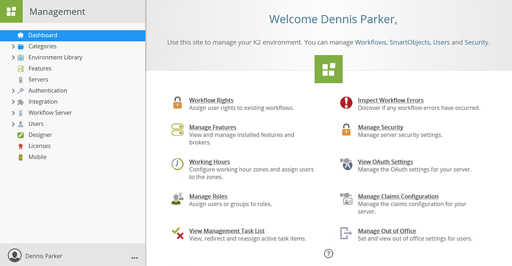This screenshot has height=266, width=512.
Task: Click the Manage Features toggle icon
Action: 177,130
